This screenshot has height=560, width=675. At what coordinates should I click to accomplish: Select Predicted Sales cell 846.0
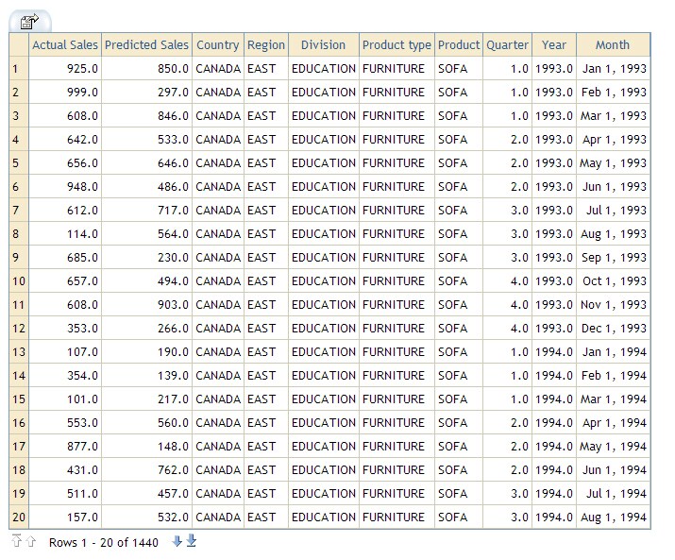coord(146,116)
